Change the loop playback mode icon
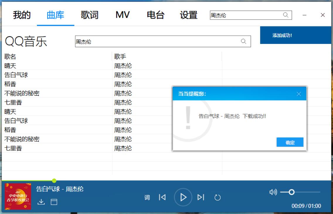 point(218,198)
